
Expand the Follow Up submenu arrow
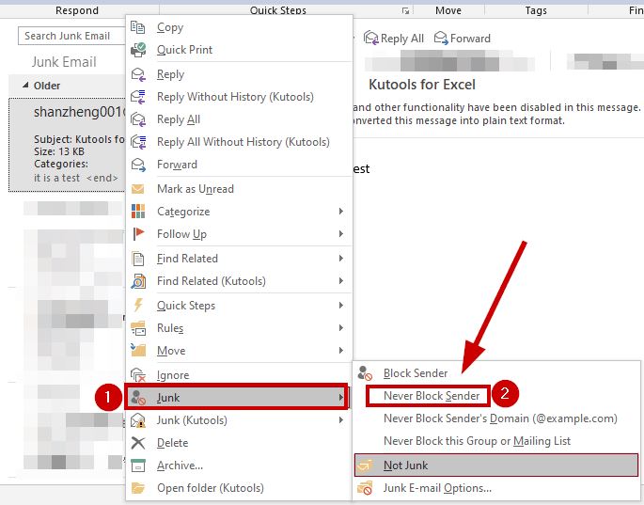pyautogui.click(x=341, y=234)
